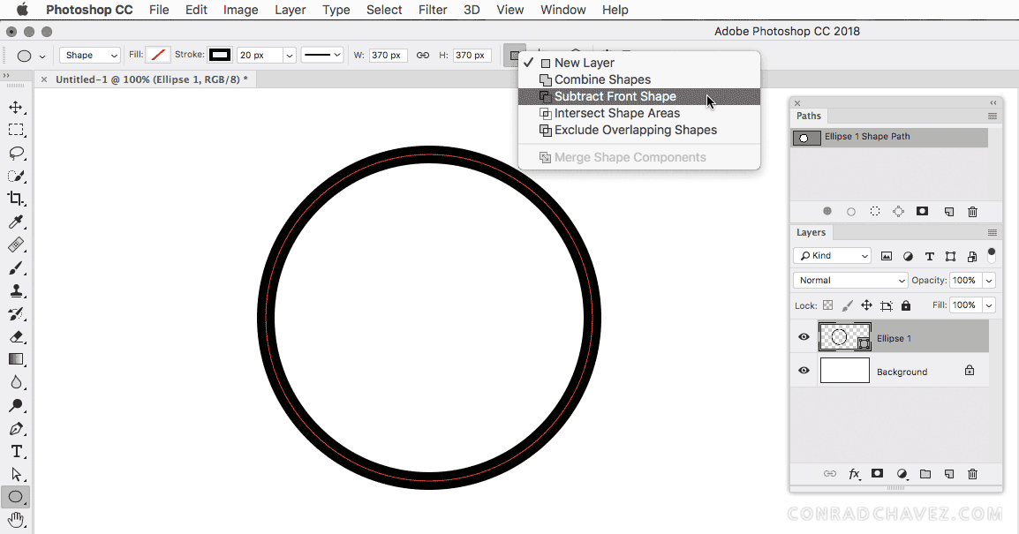Image resolution: width=1019 pixels, height=534 pixels.
Task: Choose Combine Shapes option
Action: point(638,79)
